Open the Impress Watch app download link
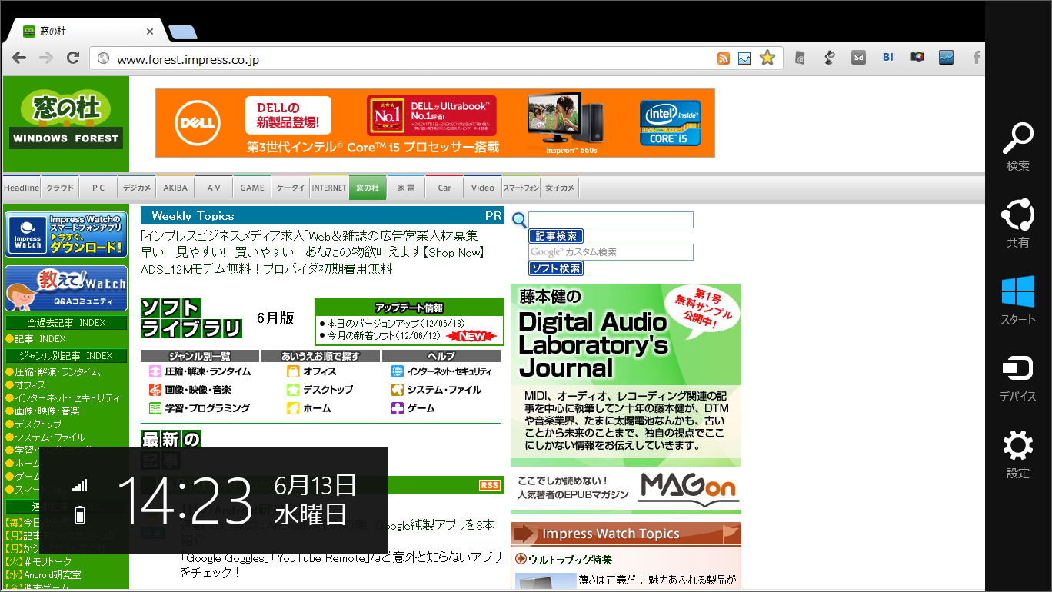The height and width of the screenshot is (592, 1052). (x=66, y=234)
